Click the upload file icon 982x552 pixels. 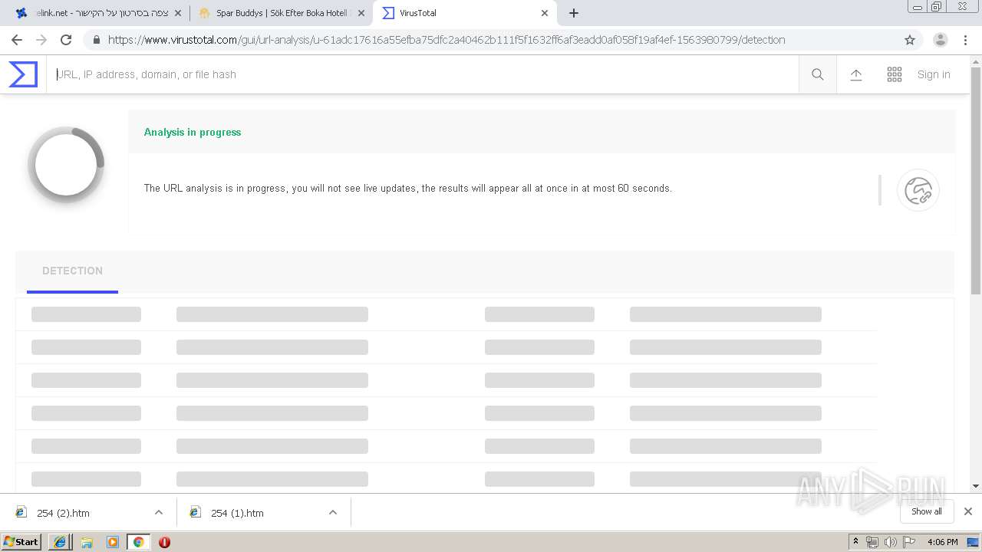pos(856,74)
